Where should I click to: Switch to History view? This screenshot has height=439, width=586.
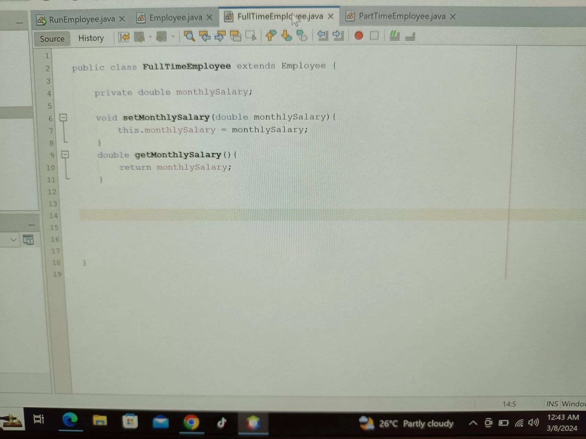click(x=91, y=38)
